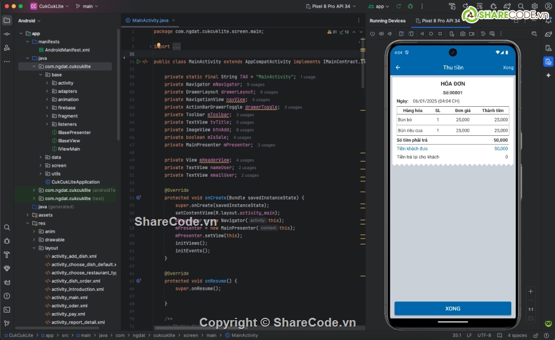Take an emulator screenshot
This screenshot has height=340, width=555.
click(x=463, y=34)
